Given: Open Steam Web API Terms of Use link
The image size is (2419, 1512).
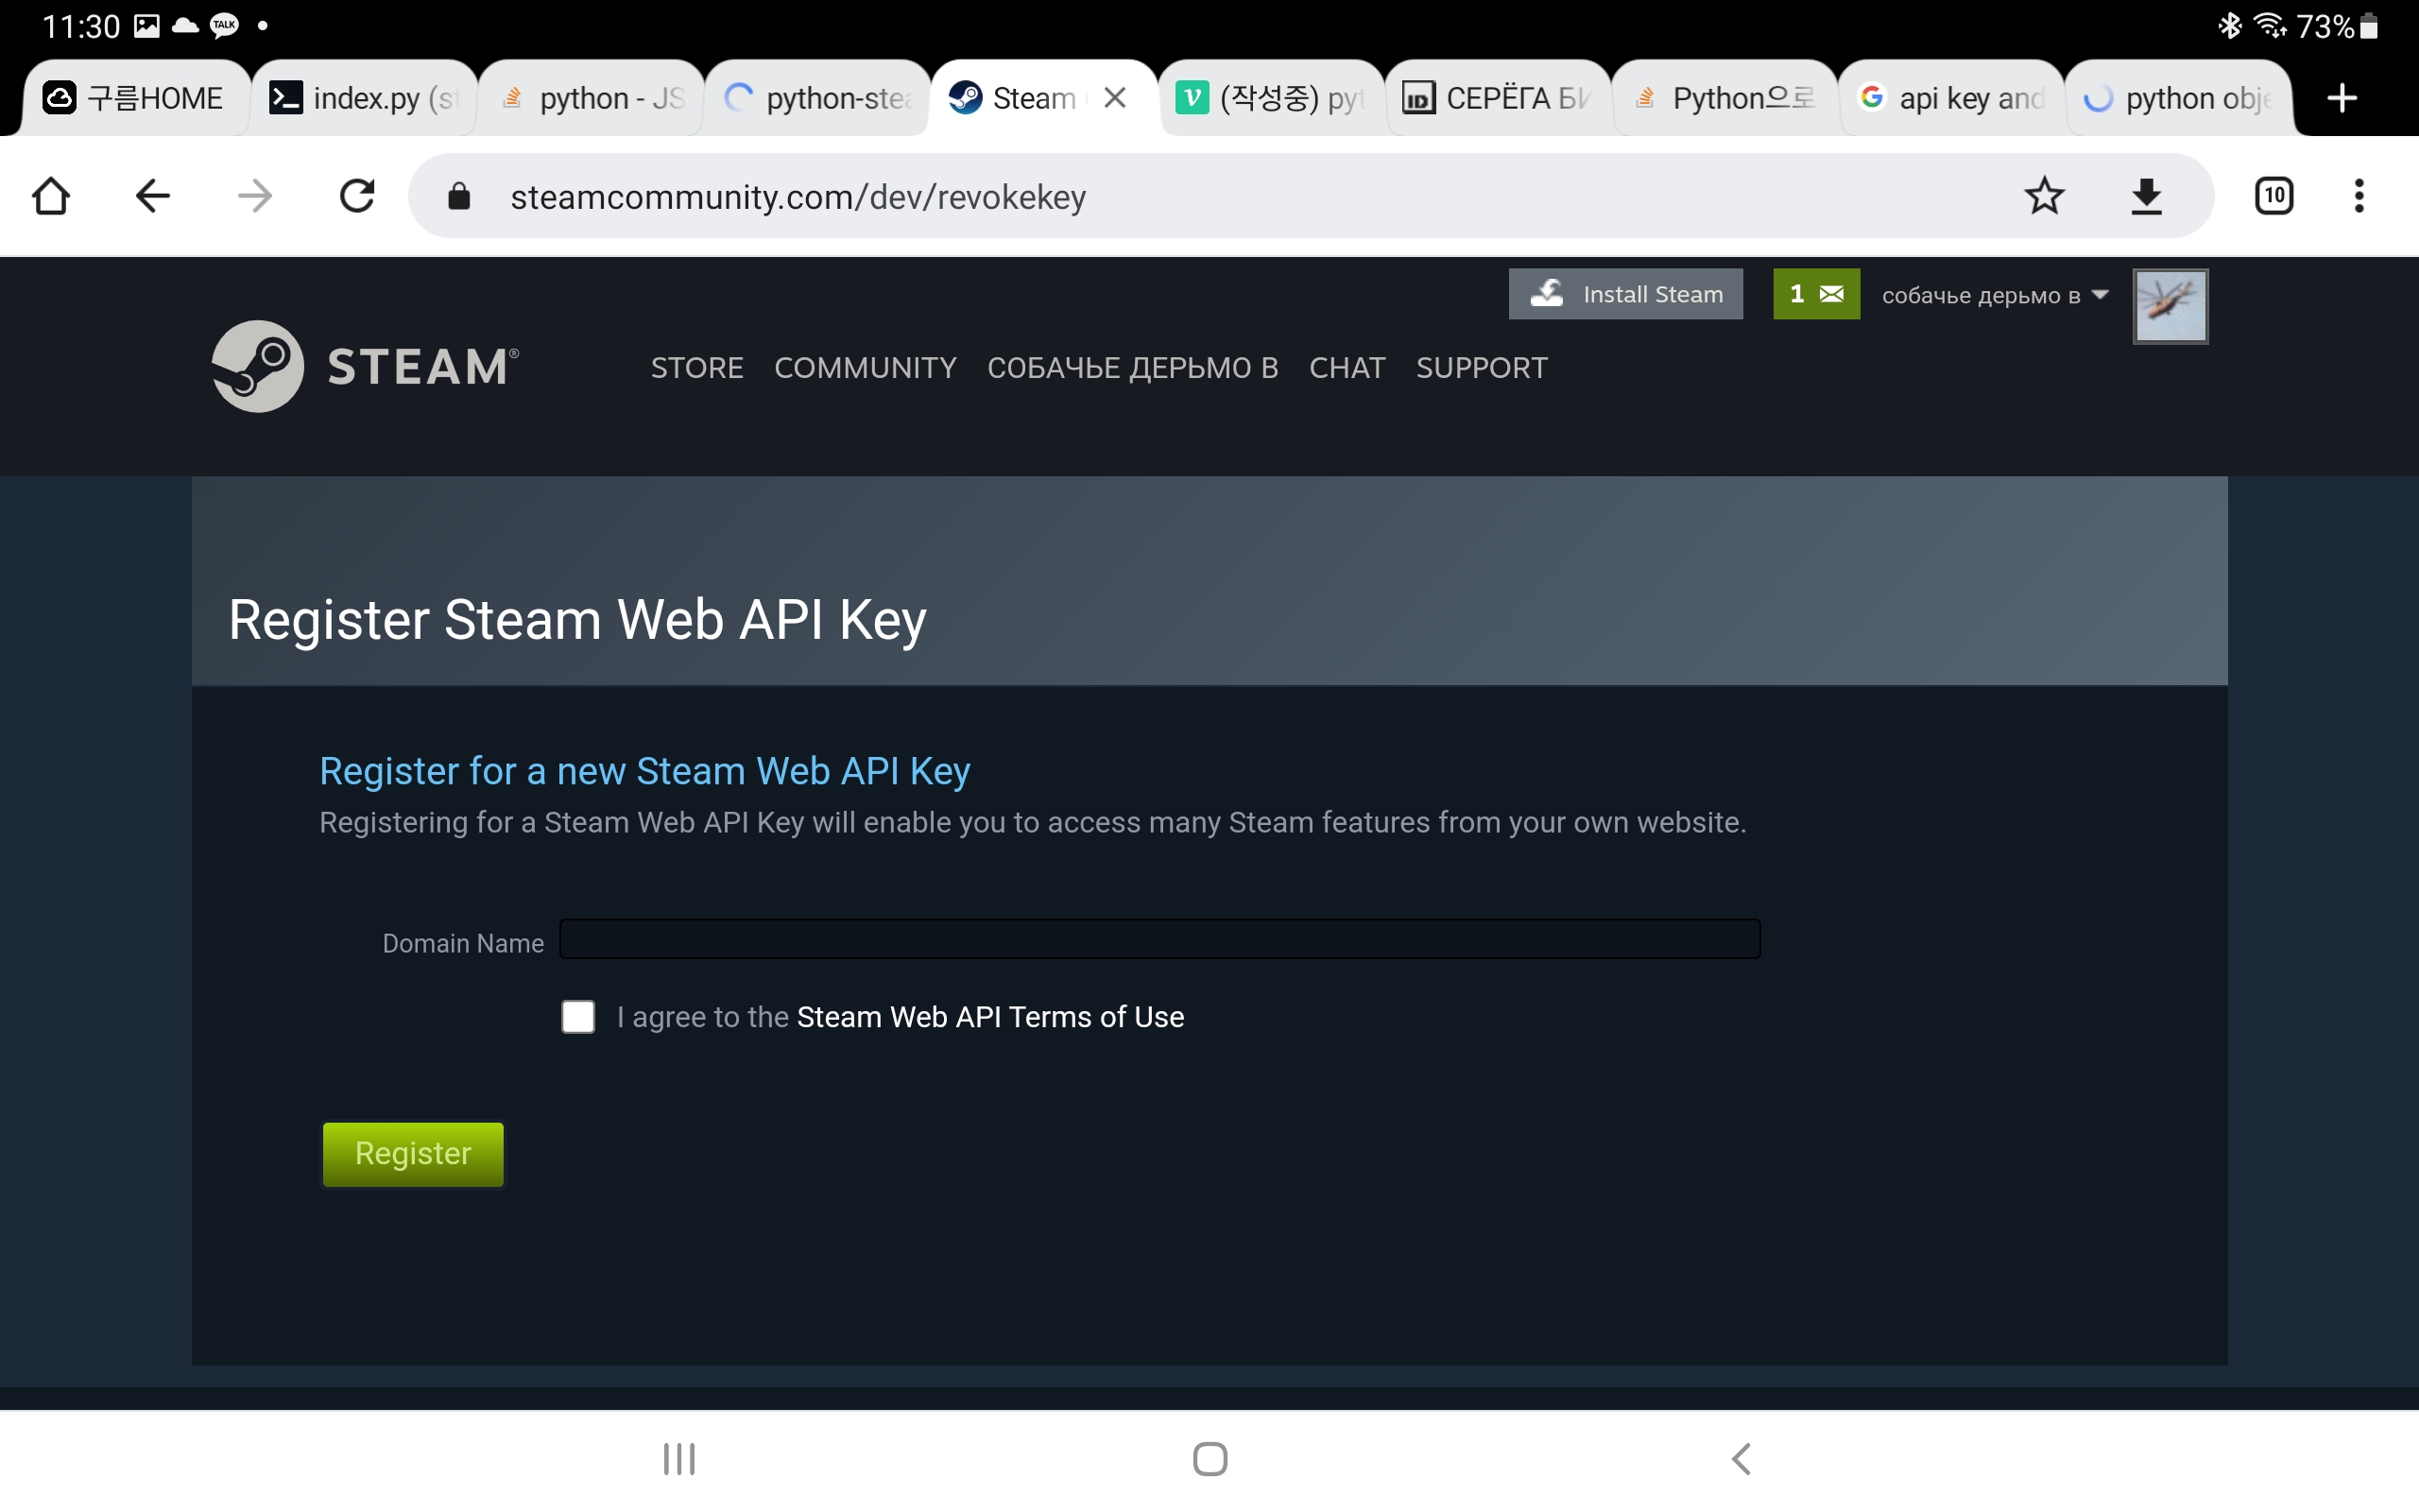Looking at the screenshot, I should tap(990, 1017).
